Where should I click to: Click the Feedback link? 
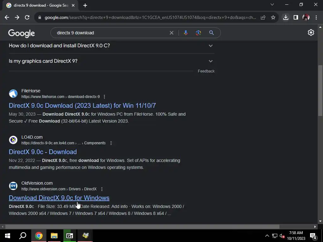206,71
